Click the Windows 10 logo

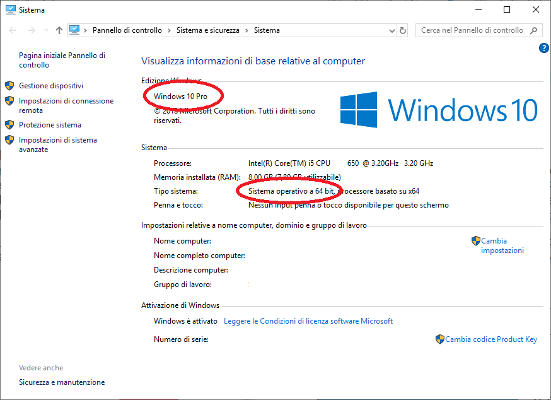[439, 110]
